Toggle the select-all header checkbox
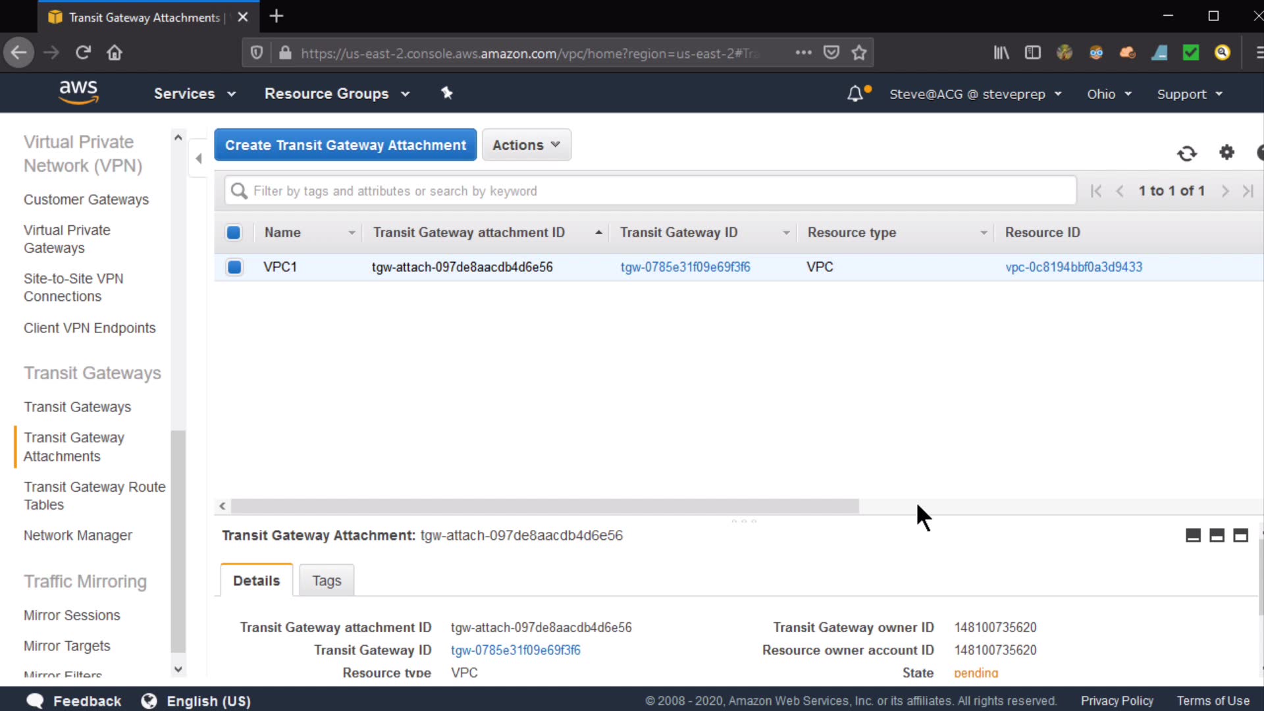1264x711 pixels. point(234,232)
